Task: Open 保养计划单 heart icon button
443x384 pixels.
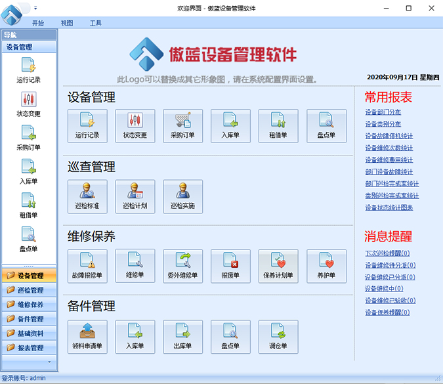Action: pyautogui.click(x=278, y=266)
